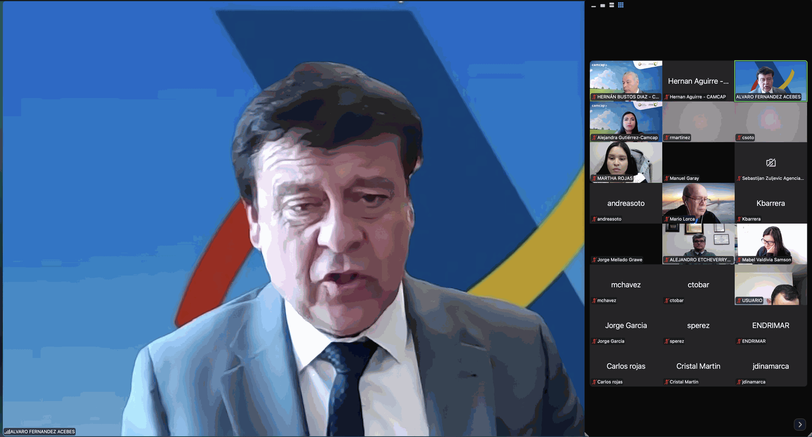Select the blue grid view layout icon
The width and height of the screenshot is (812, 437).
[621, 5]
